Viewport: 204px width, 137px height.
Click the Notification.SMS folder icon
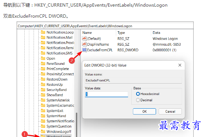click(43, 53)
